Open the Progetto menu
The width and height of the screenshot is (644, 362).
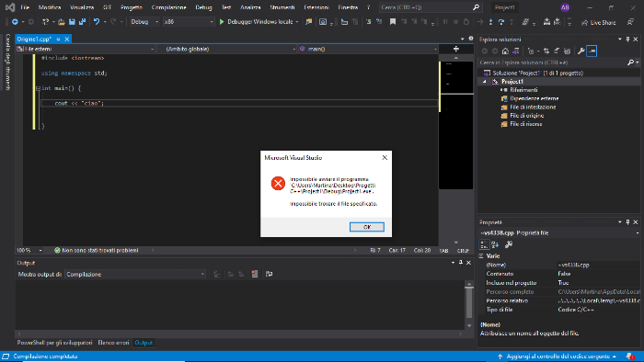coord(132,7)
